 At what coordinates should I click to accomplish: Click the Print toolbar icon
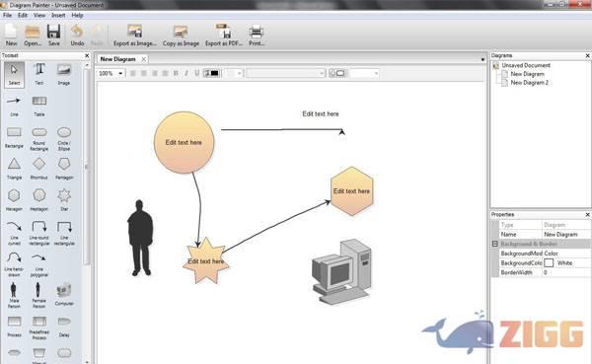coord(257,36)
